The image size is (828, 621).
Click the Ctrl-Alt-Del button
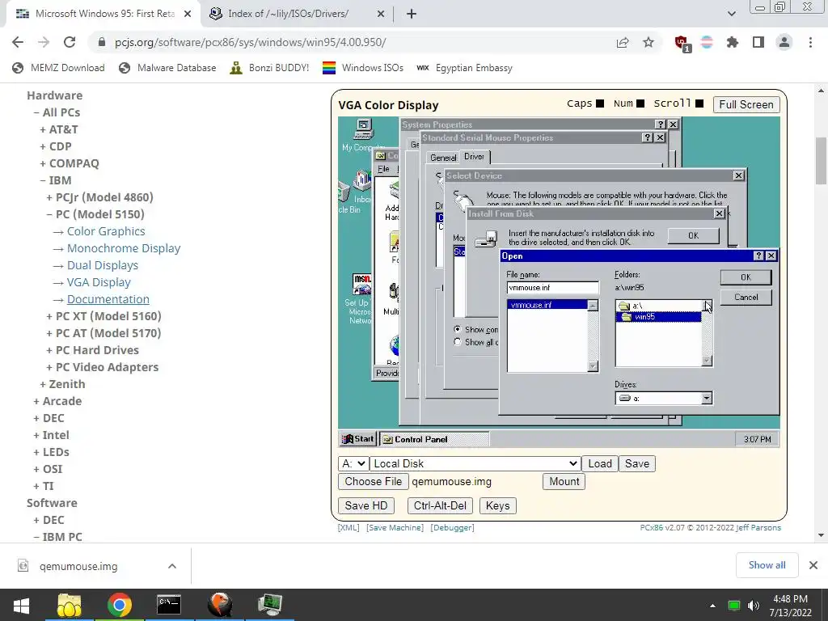(440, 506)
